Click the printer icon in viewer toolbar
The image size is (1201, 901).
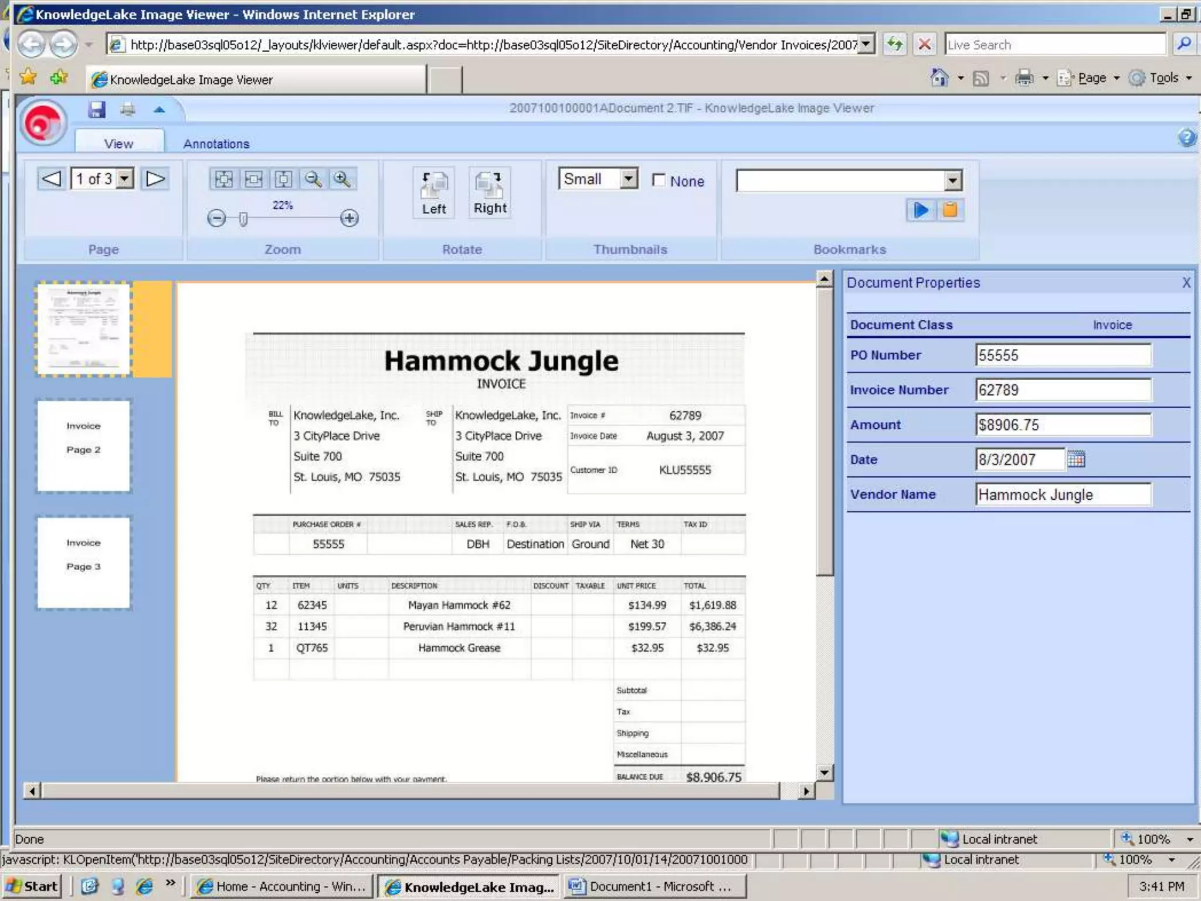[x=128, y=110]
